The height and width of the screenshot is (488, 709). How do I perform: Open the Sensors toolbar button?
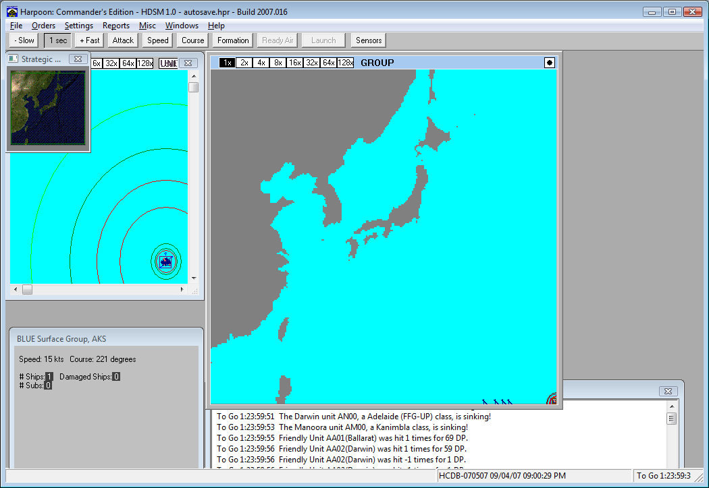(369, 40)
